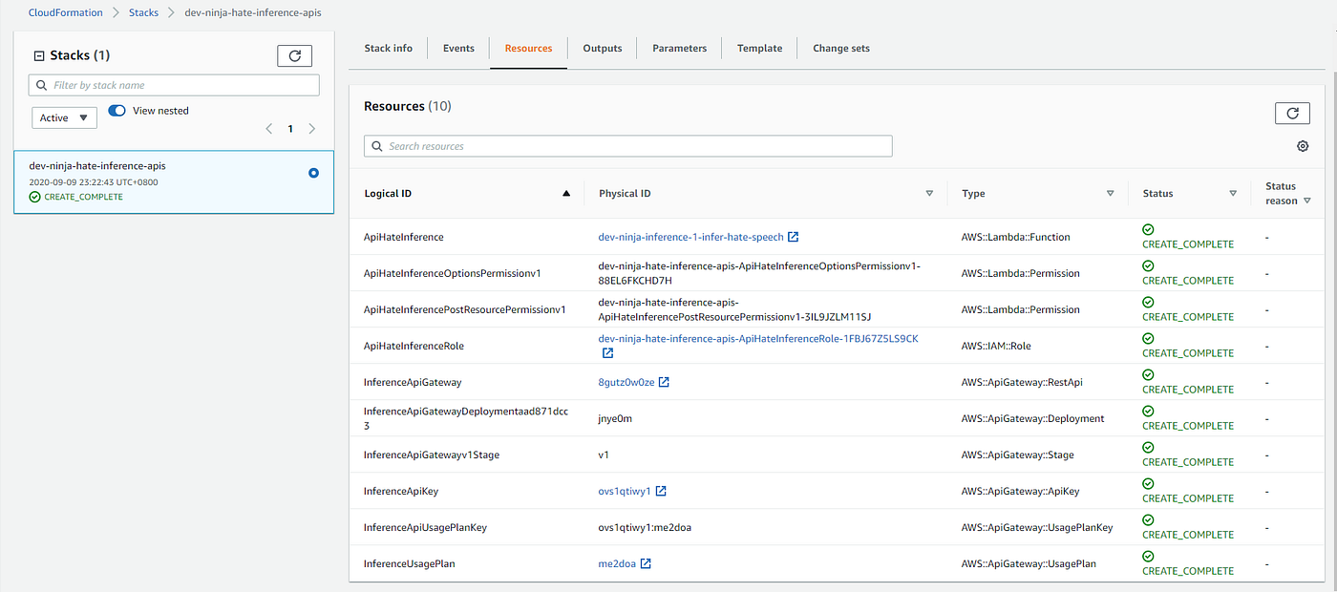
Task: Open the CloudFormation breadcrumb link
Action: click(x=65, y=12)
